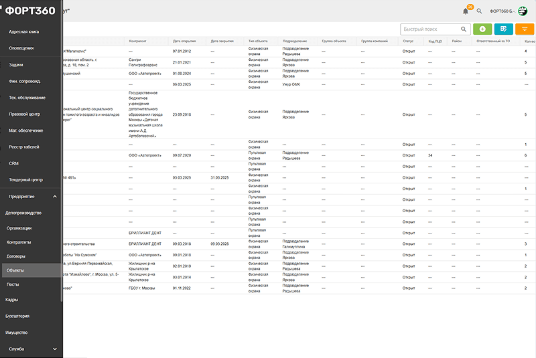Expand the Служба section

(54, 349)
